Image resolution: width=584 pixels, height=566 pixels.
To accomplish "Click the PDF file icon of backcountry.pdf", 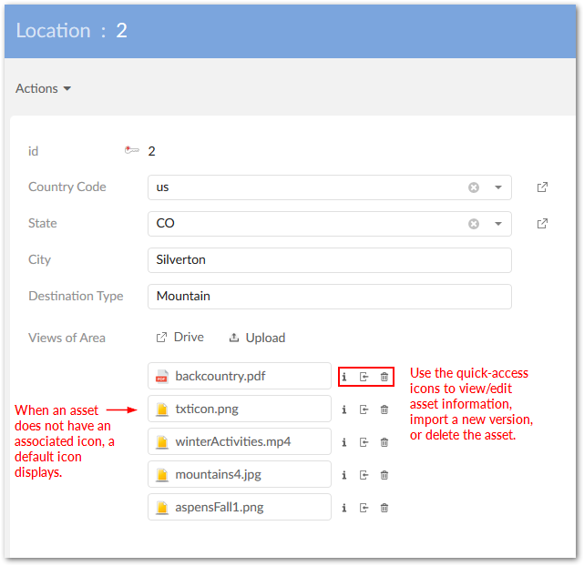I will (x=161, y=377).
